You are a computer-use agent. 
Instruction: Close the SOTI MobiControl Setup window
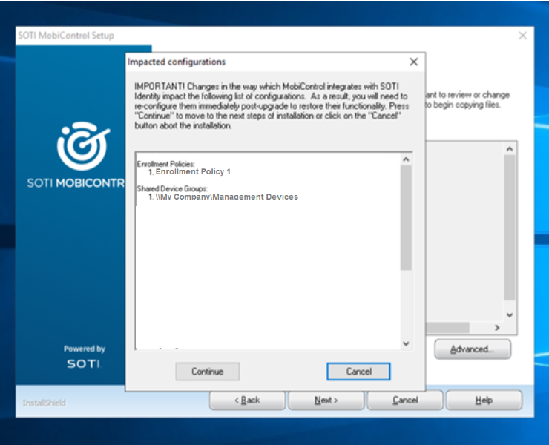(x=522, y=36)
